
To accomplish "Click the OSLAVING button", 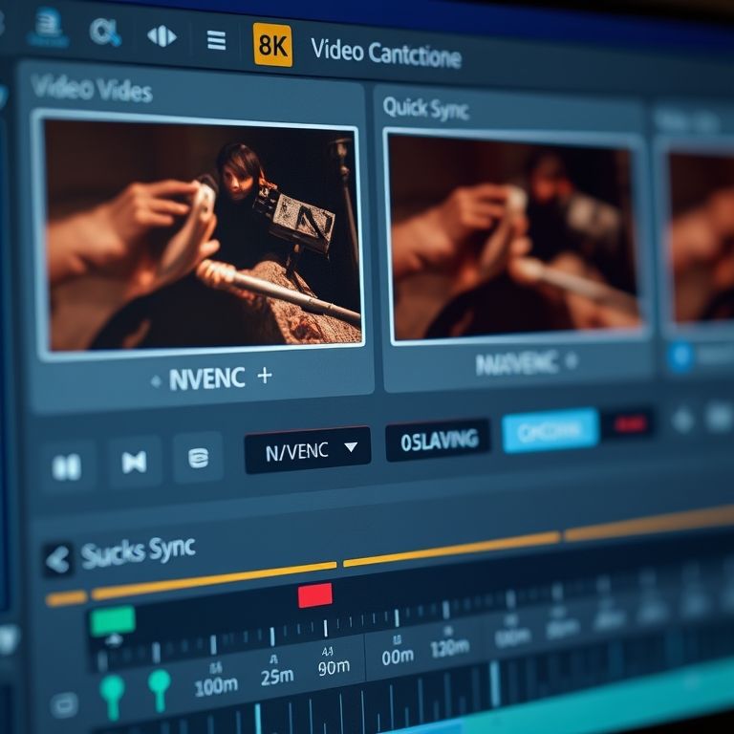I will click(x=439, y=441).
